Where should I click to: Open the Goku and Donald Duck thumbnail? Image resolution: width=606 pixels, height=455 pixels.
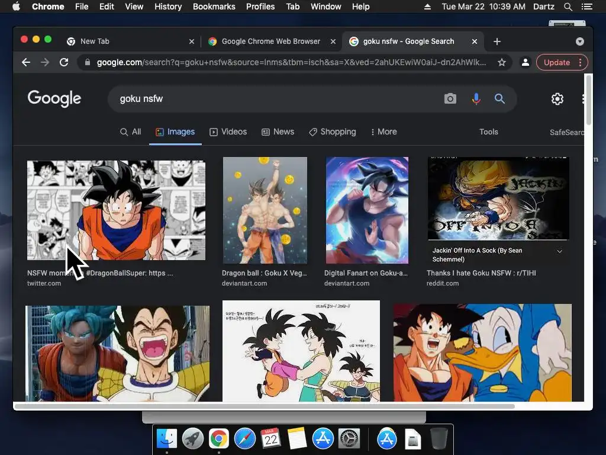click(x=482, y=353)
